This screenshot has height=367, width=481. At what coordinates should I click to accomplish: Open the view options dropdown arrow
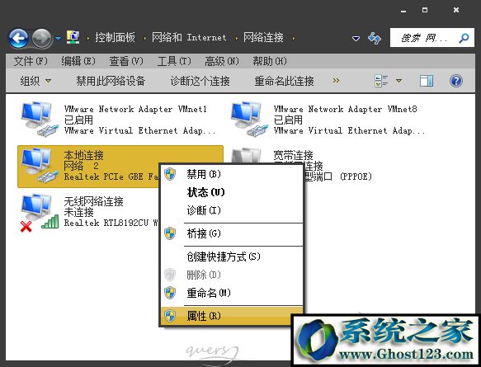point(398,81)
